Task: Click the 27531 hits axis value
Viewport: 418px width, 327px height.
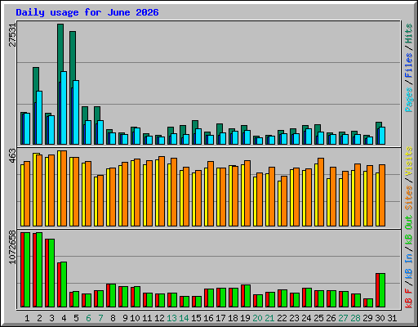Action: (12, 35)
